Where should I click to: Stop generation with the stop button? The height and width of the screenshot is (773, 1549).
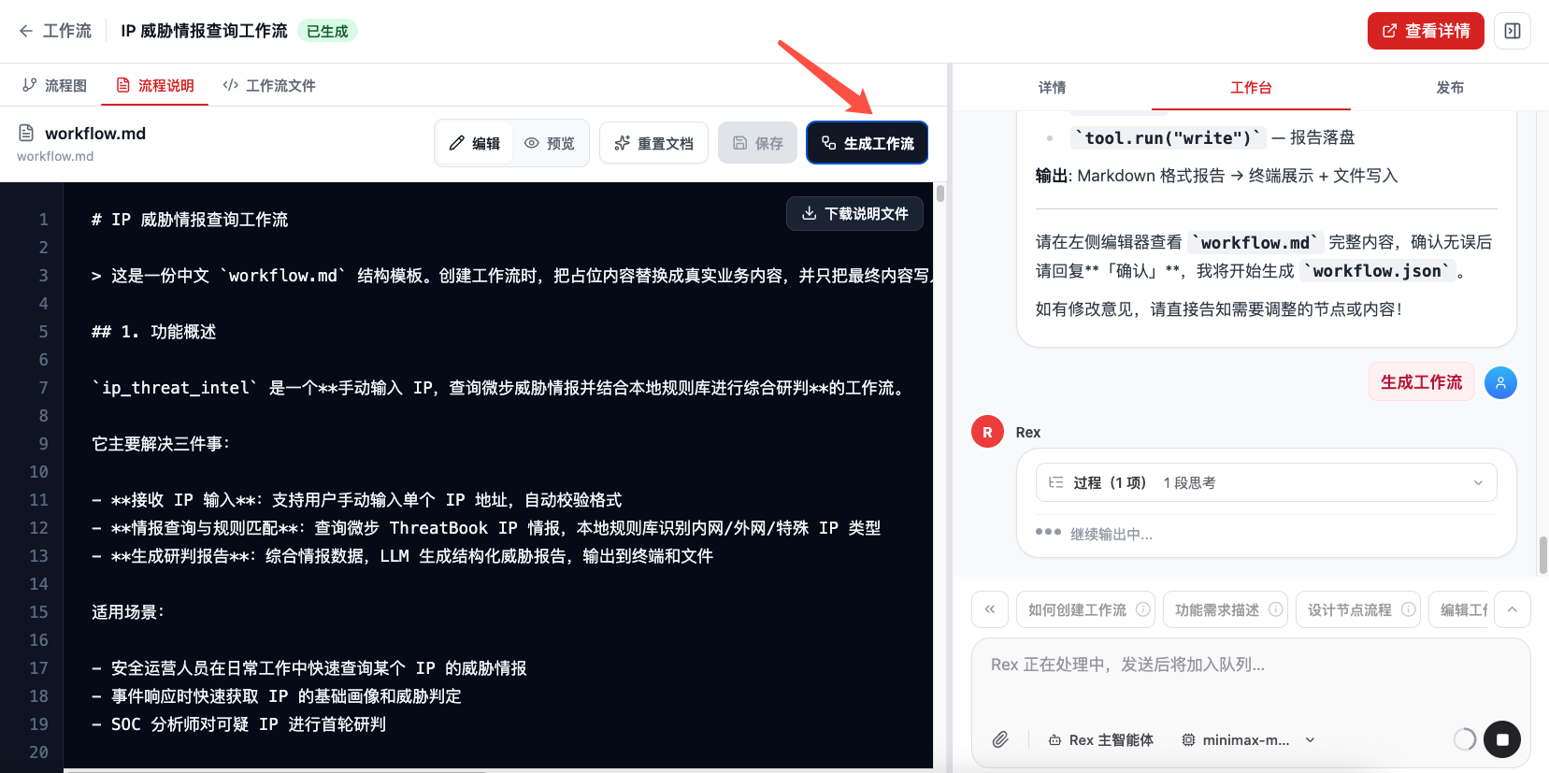(x=1502, y=739)
